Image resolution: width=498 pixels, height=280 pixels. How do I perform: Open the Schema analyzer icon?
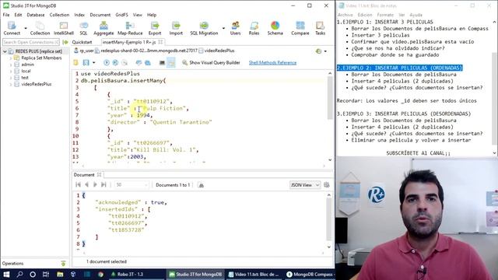coord(275,28)
